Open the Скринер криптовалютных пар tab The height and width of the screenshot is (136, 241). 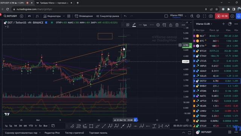click(x=21, y=133)
